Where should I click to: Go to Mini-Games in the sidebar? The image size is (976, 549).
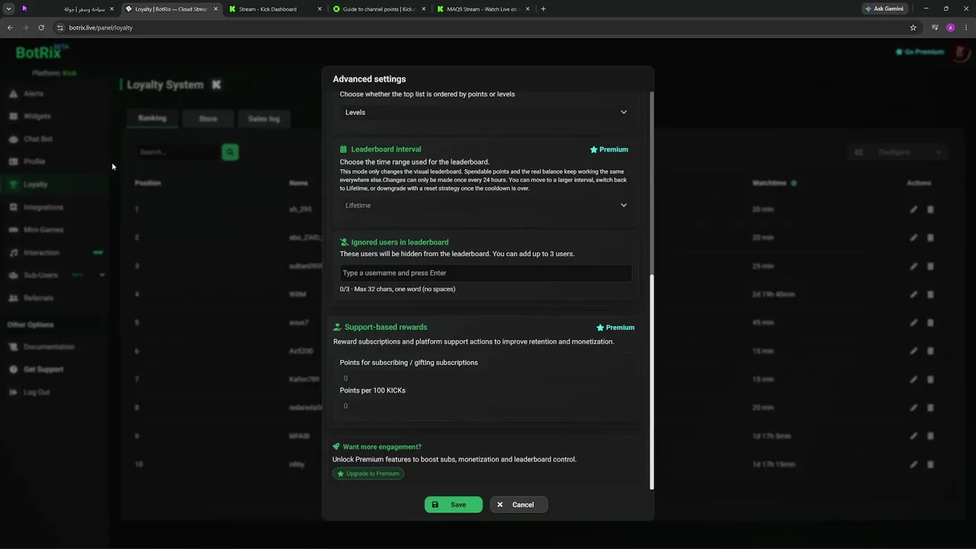43,230
